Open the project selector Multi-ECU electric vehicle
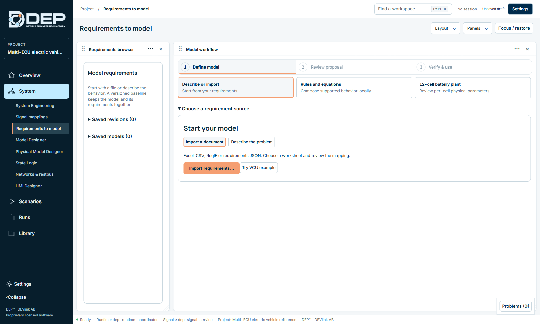Image resolution: width=540 pixels, height=324 pixels. (x=36, y=49)
